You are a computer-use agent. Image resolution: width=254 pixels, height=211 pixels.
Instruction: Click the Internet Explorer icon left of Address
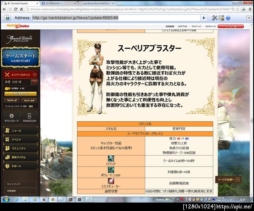[8, 18]
